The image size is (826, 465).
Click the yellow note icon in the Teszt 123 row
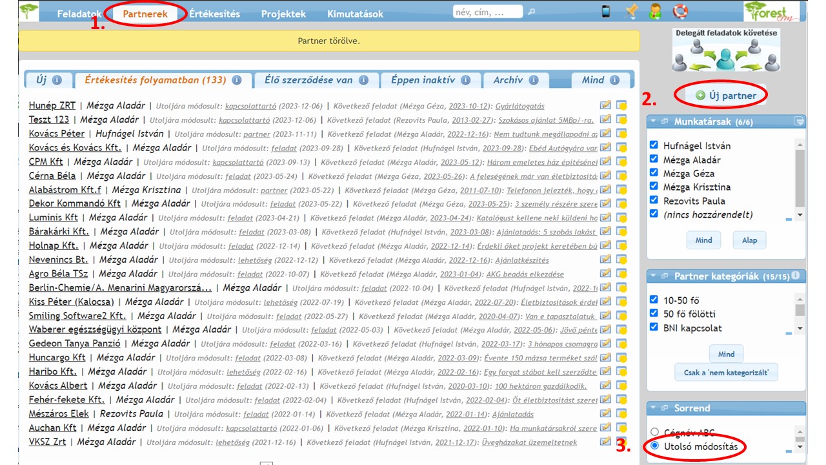621,120
